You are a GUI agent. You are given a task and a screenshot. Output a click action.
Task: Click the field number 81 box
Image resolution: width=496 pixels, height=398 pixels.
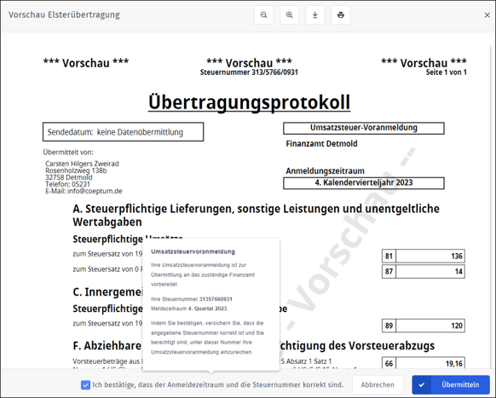point(389,256)
